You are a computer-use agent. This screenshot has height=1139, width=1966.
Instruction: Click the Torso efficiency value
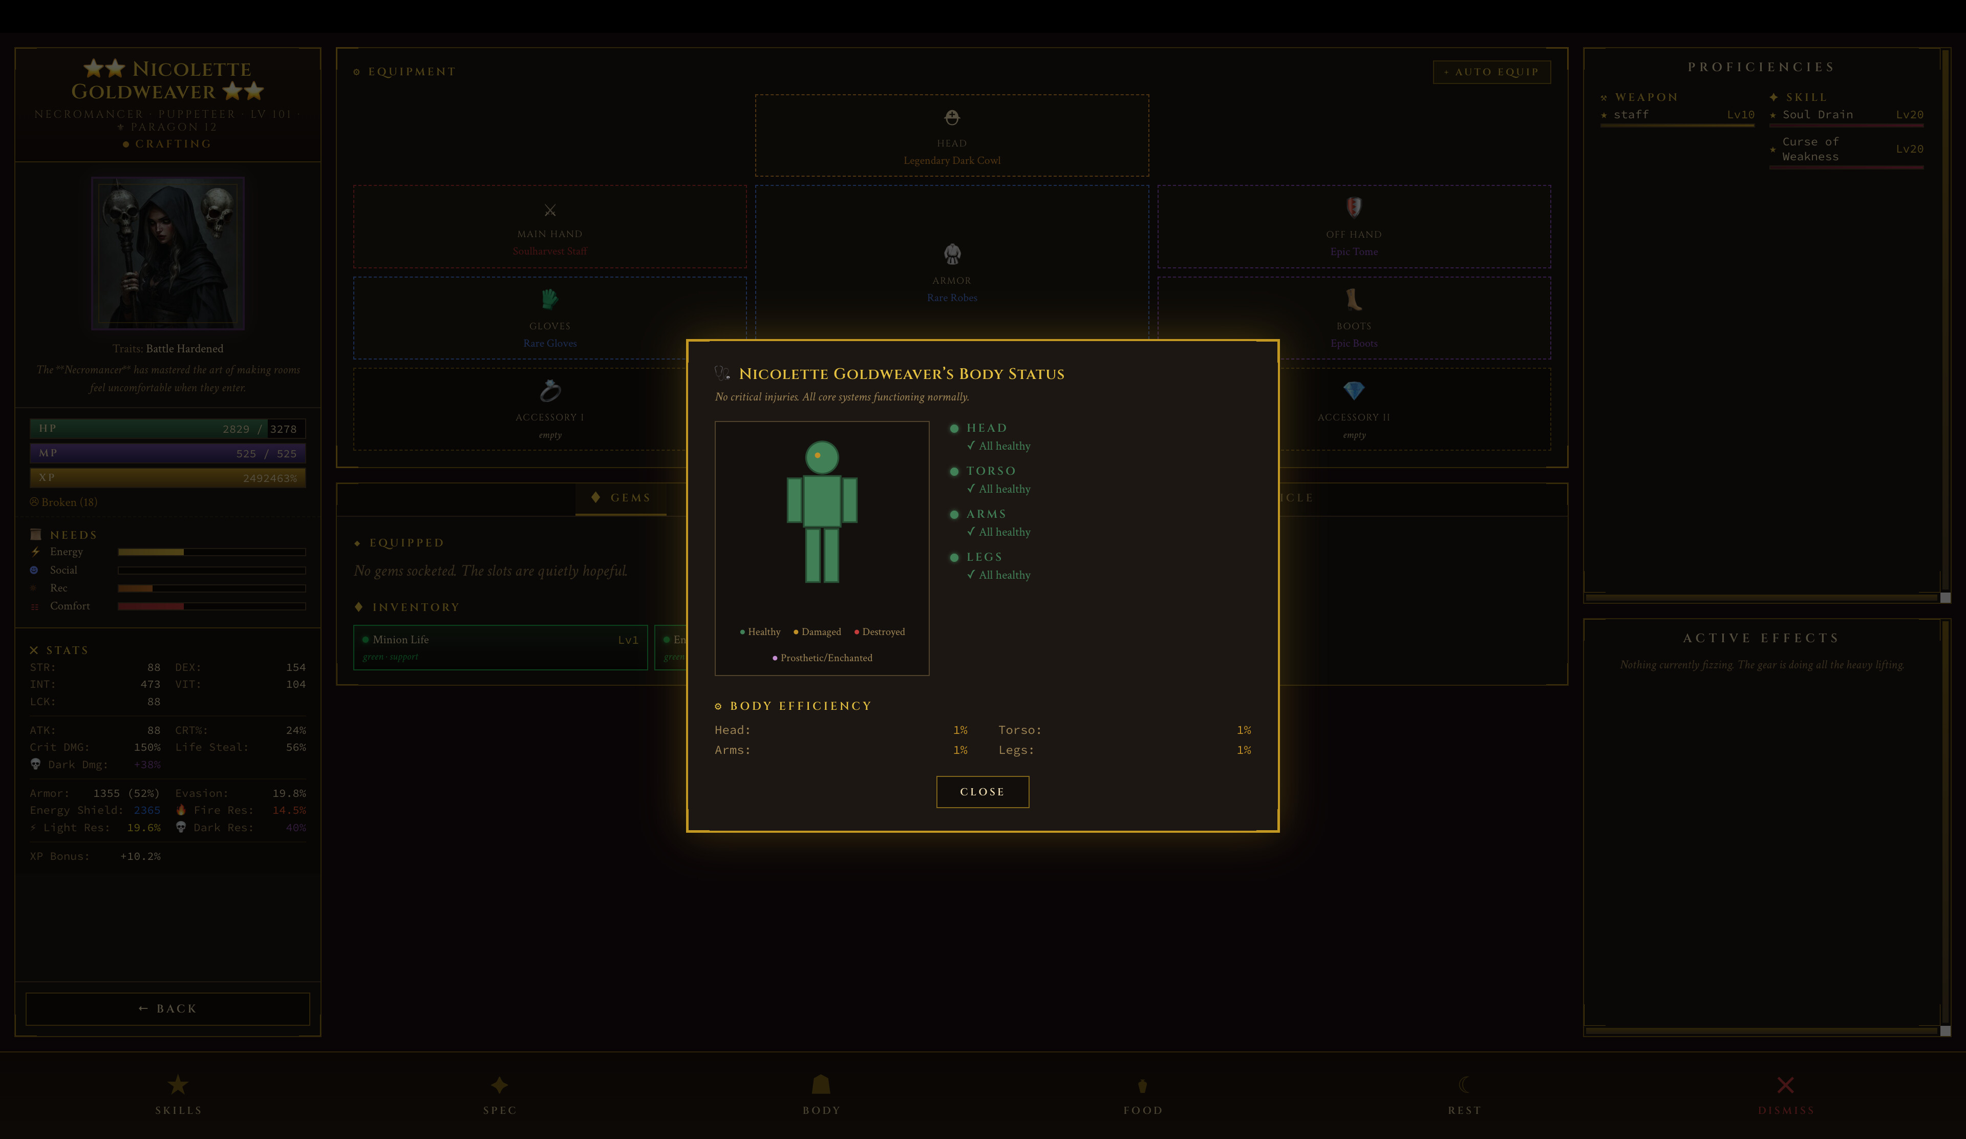click(x=1244, y=730)
